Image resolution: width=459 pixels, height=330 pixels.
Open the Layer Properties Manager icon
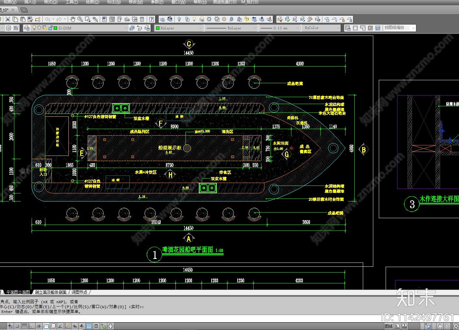27,28
